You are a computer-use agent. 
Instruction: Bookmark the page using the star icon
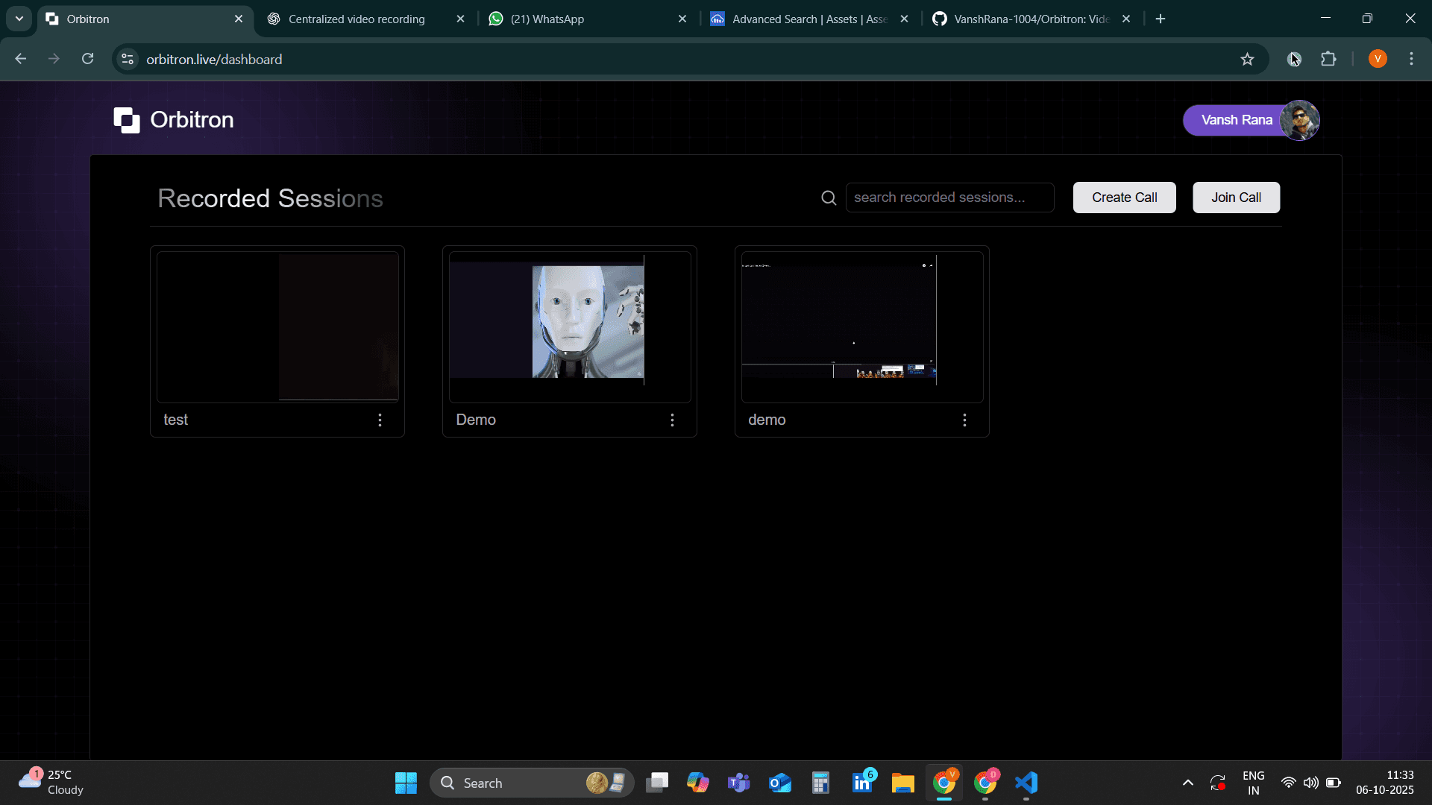pos(1248,59)
